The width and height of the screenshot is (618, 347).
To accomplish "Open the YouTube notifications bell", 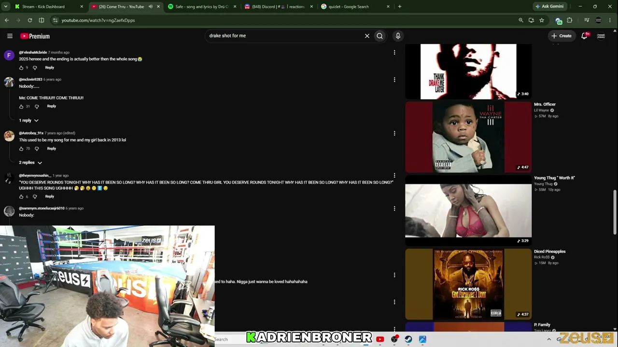I will (584, 36).
